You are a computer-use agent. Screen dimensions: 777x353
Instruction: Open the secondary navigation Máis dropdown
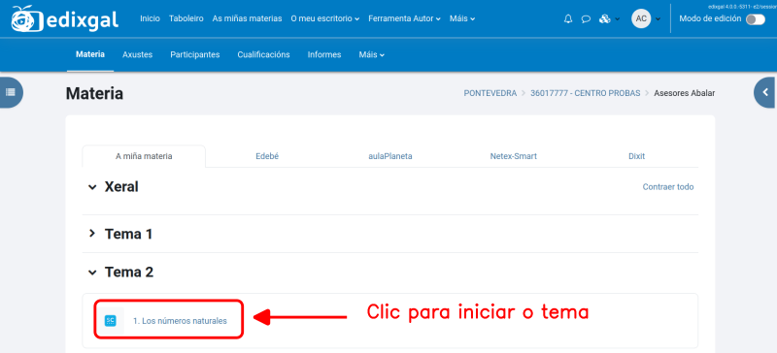[x=372, y=54]
